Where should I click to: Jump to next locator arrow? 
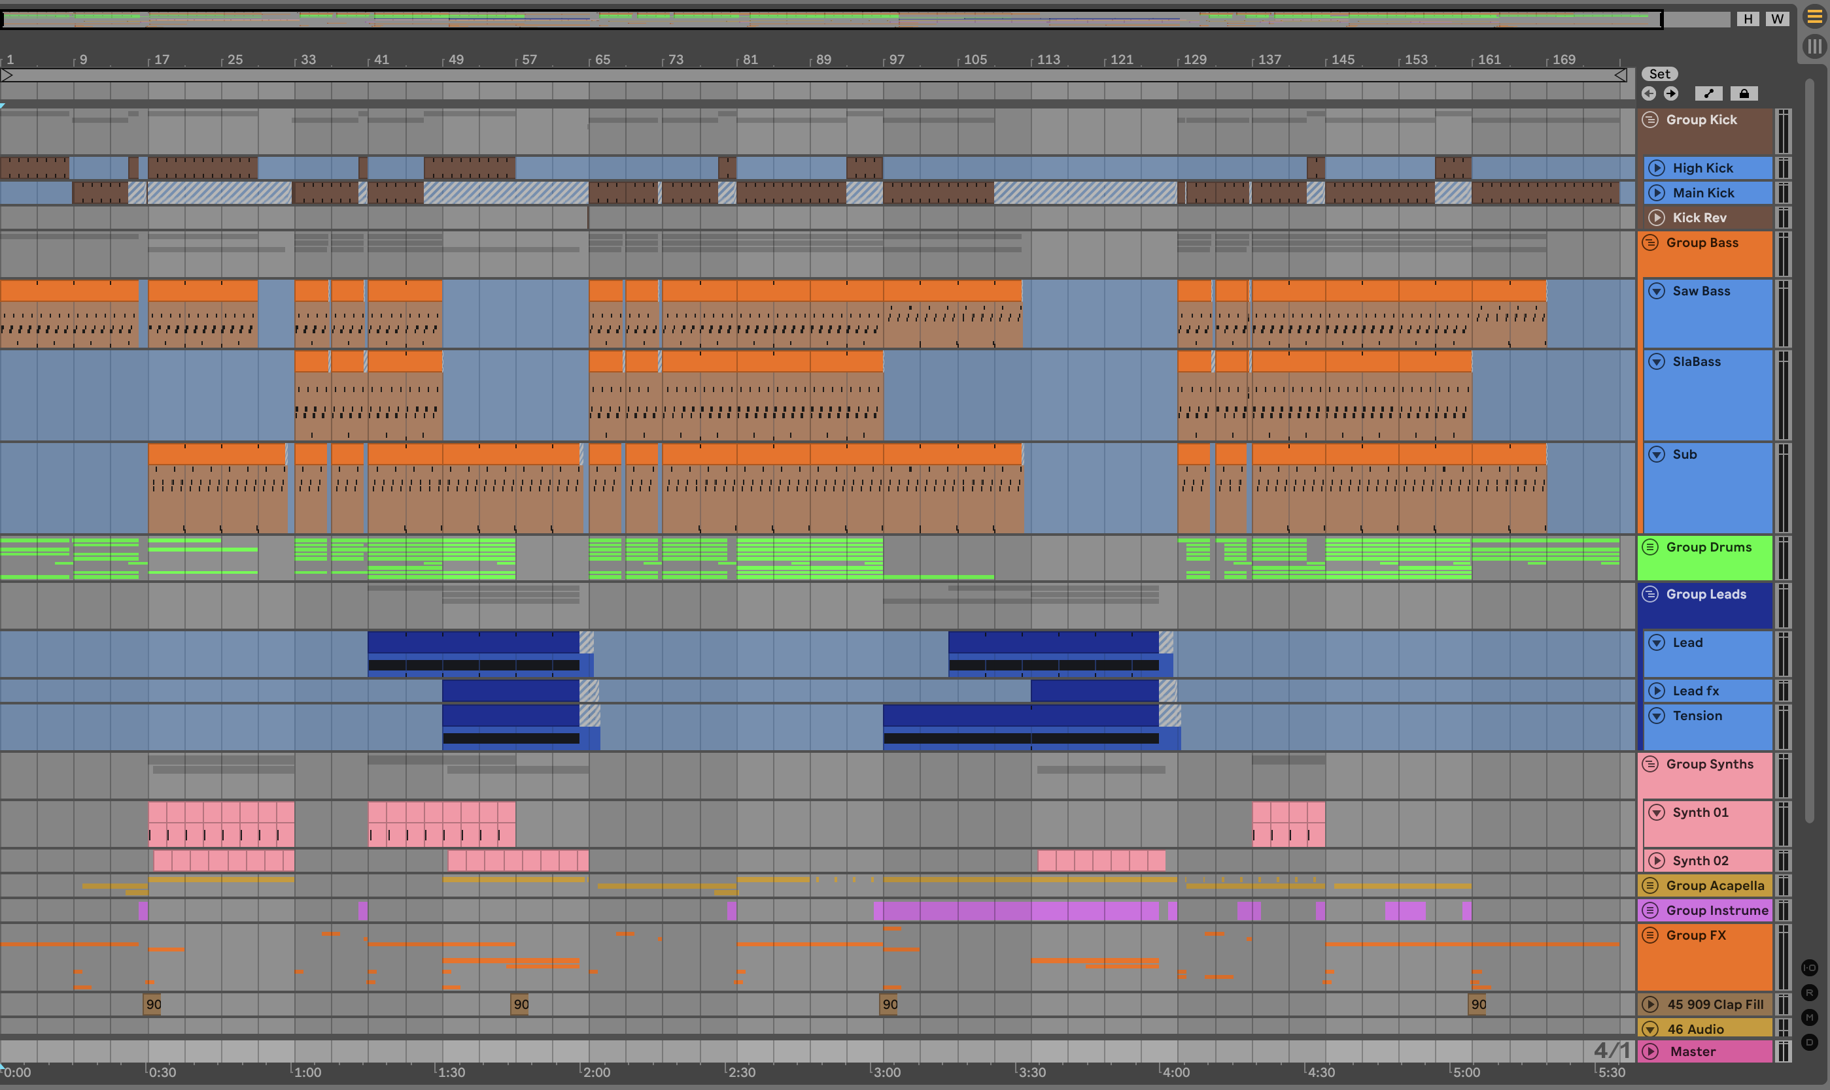coord(1670,93)
